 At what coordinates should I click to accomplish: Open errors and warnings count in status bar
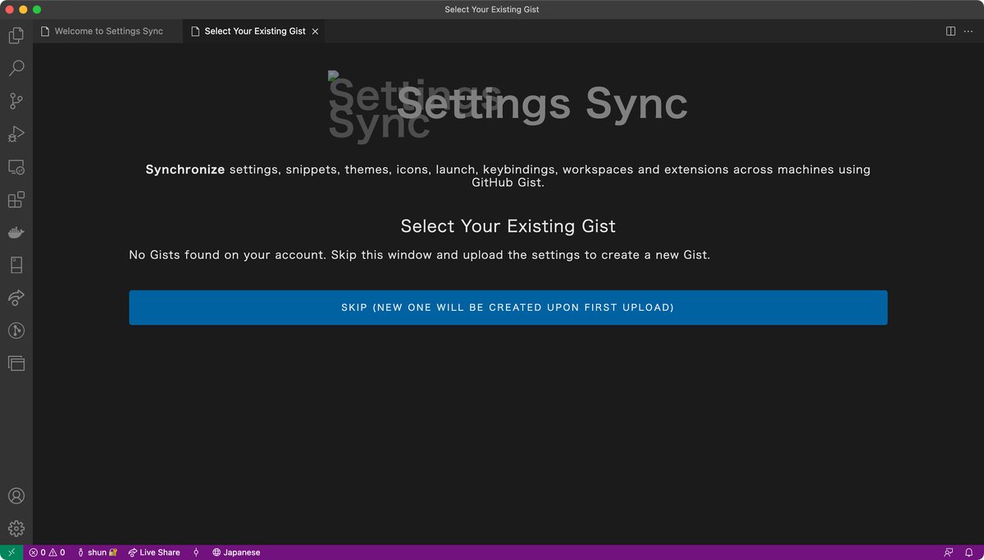[47, 553]
